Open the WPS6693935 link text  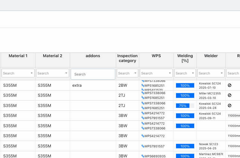[x=155, y=156]
